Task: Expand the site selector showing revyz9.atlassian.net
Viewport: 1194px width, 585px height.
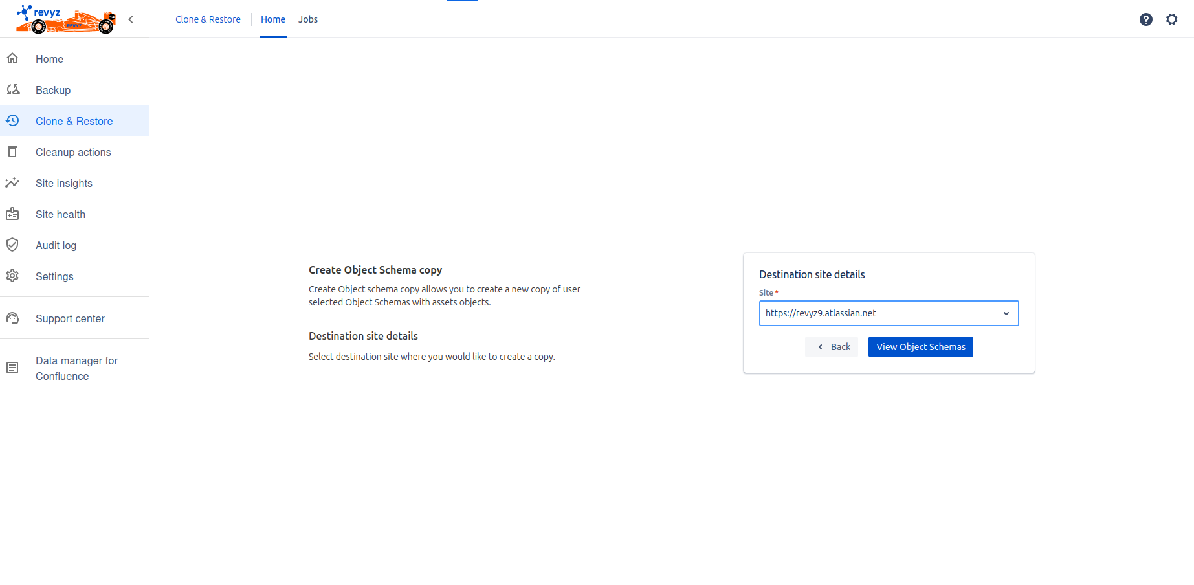Action: coord(889,313)
